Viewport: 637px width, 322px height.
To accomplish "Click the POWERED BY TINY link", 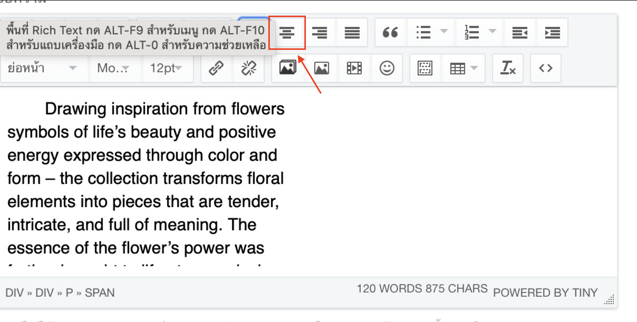I will coord(545,293).
